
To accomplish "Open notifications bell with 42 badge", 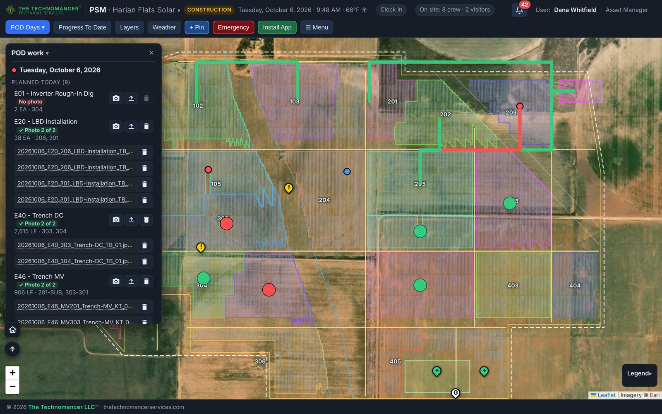I will click(519, 10).
